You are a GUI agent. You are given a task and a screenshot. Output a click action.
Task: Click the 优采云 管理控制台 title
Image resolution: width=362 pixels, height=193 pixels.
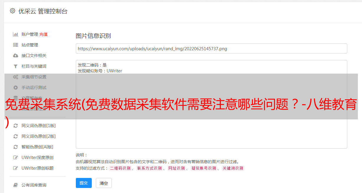tap(43, 11)
